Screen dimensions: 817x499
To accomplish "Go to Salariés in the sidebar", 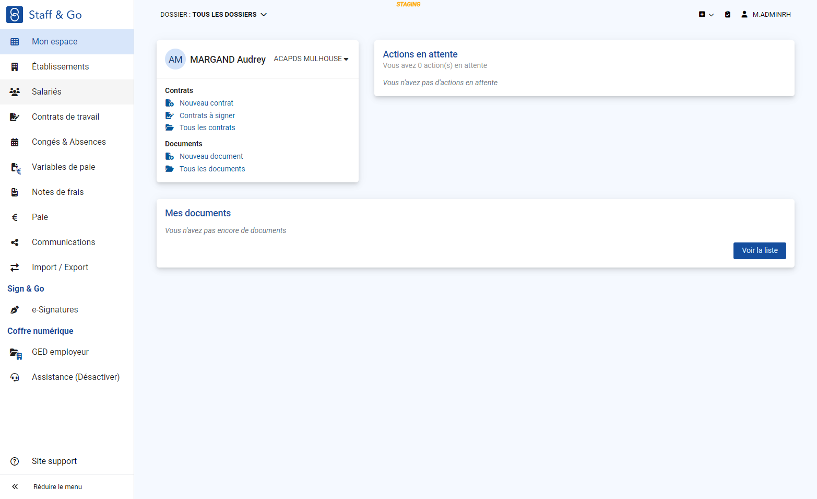I will pos(67,92).
